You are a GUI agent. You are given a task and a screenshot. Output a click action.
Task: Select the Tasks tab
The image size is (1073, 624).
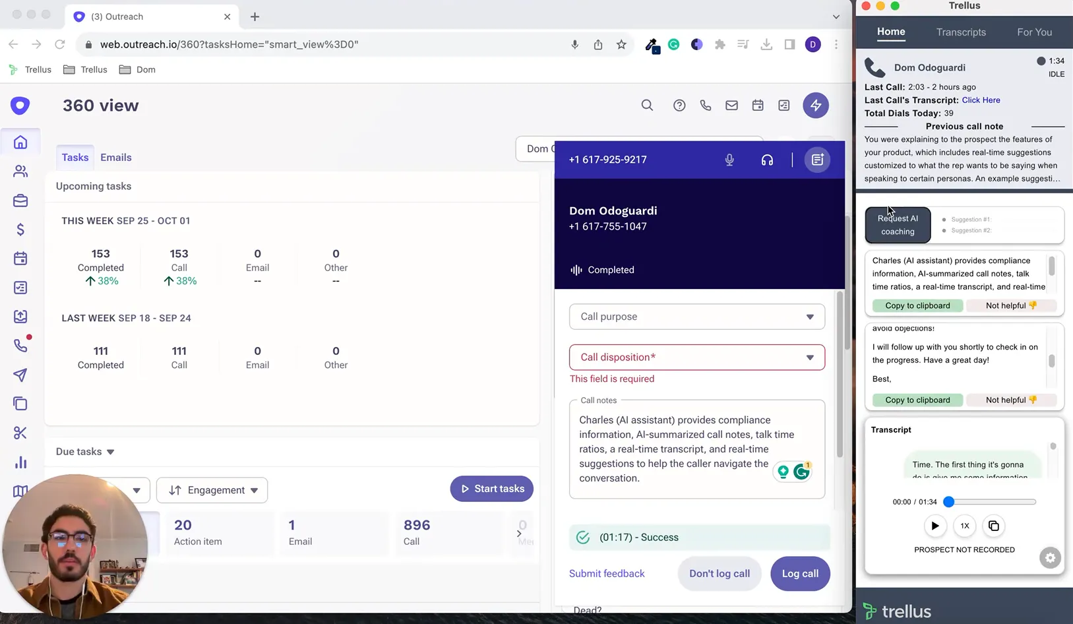coord(75,158)
